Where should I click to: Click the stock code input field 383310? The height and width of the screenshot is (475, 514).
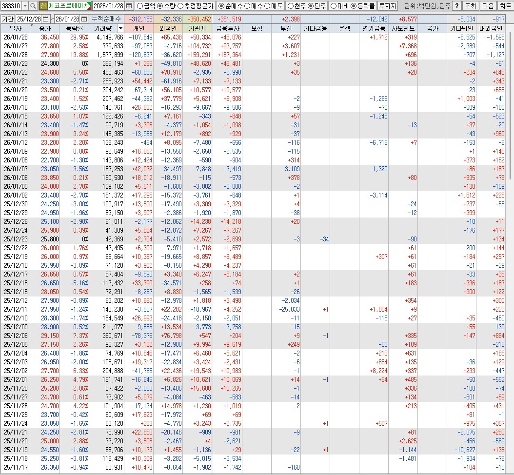11,6
